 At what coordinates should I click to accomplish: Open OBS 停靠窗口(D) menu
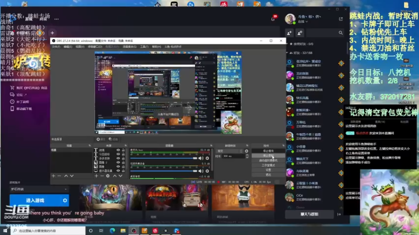click(x=95, y=46)
